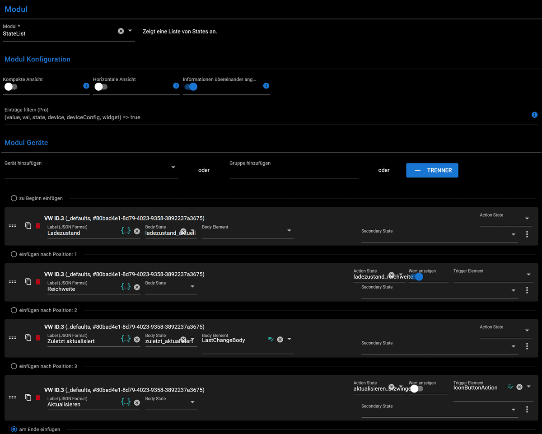Viewport: 542px width, 434px height.
Task: Edit LastChangeBody element settings icon
Action: 271,339
